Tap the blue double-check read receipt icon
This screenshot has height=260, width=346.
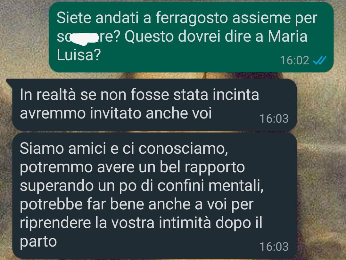[x=319, y=60]
